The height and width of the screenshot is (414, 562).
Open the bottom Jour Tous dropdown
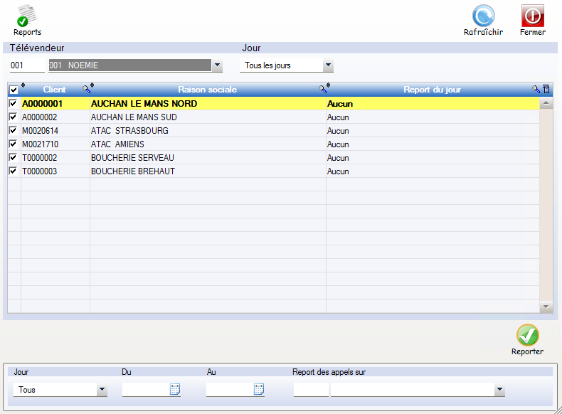point(102,390)
